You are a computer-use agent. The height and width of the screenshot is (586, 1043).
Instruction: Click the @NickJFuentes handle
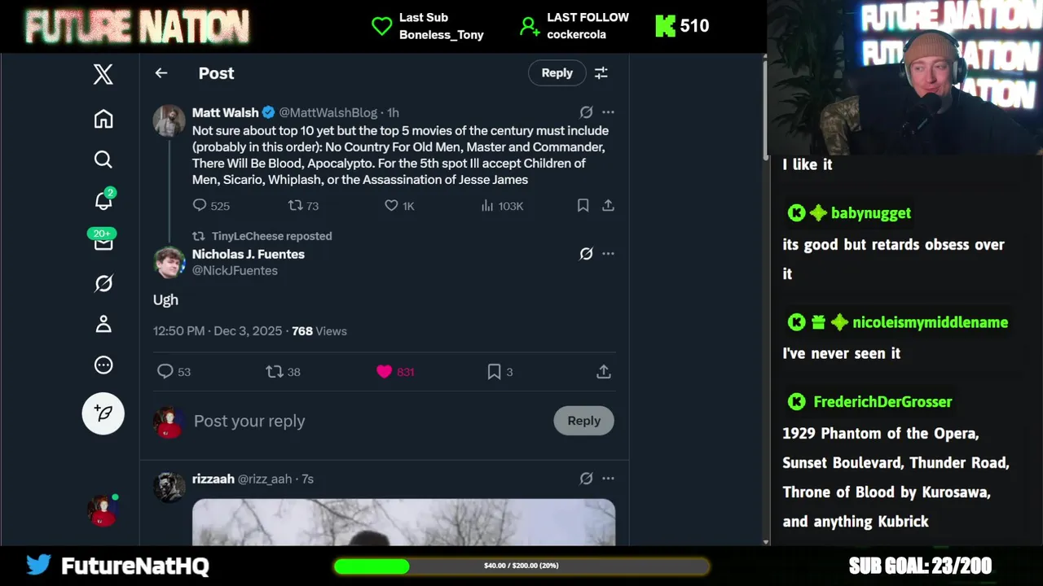pyautogui.click(x=235, y=270)
